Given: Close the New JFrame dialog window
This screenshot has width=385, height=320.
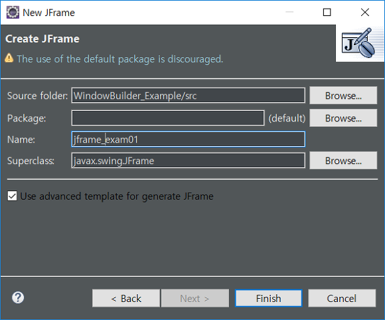Looking at the screenshot, I should click(x=365, y=12).
